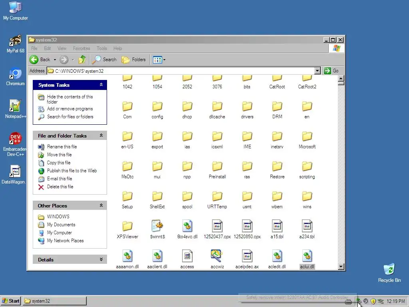This screenshot has height=307, width=409.
Task: Toggle the Folders pane button
Action: (133, 60)
